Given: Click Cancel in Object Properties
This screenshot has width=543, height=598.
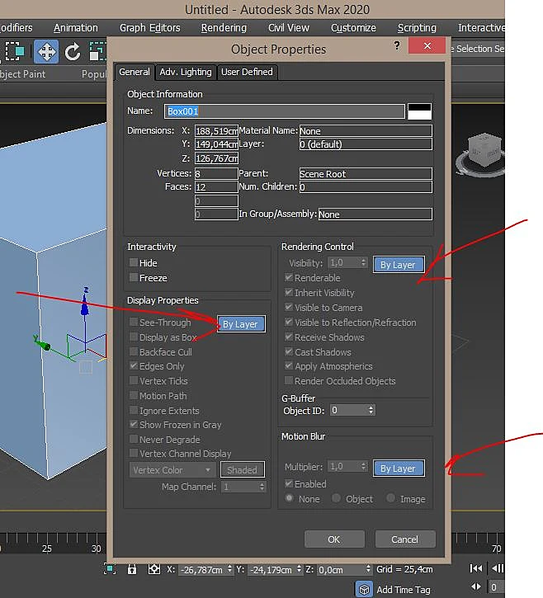Looking at the screenshot, I should click(x=405, y=539).
